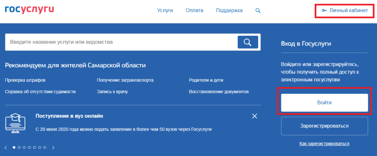Viewport: 377px width, 156px height.
Task: Select the second carousel dot
Action: (x=19, y=147)
